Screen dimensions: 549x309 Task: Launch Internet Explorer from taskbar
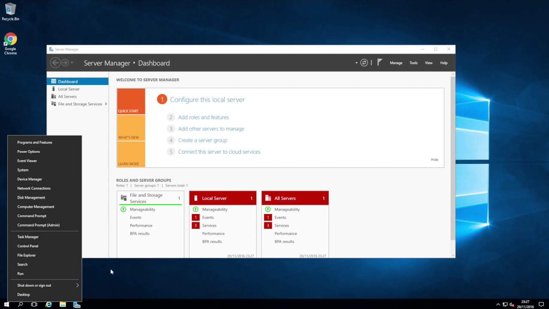[48, 304]
